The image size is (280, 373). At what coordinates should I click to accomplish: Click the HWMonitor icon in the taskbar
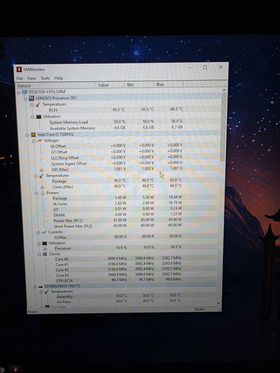tap(15, 369)
